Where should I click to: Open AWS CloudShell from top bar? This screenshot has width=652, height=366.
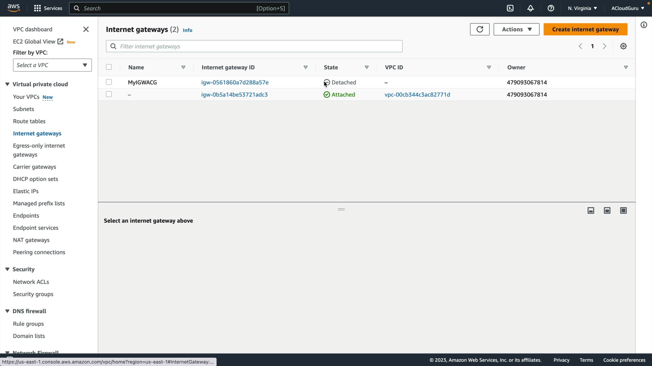[x=510, y=8]
